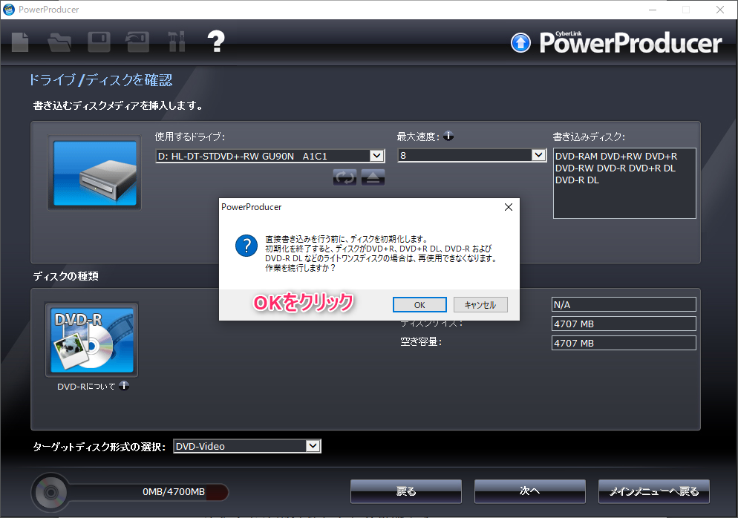Close the PowerProducer main window
The height and width of the screenshot is (518, 738).
pos(720,10)
